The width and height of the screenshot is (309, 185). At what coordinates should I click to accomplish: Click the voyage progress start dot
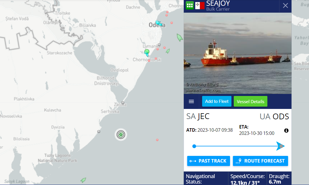[x=194, y=146]
